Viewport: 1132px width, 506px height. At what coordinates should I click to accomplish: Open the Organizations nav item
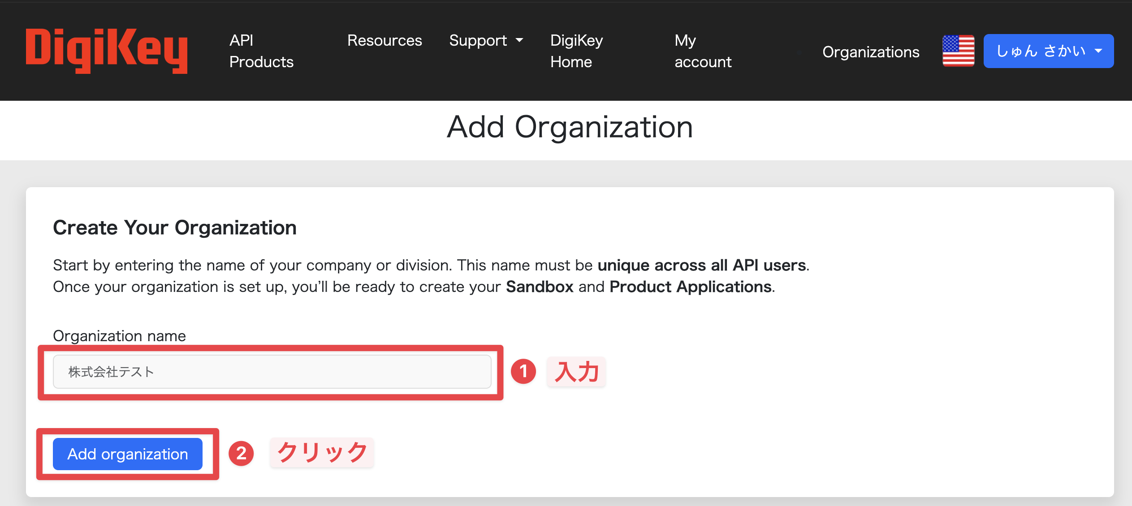click(x=871, y=52)
